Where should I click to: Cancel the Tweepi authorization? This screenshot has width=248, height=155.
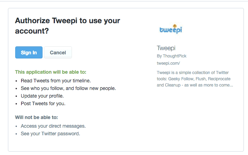coord(58,52)
